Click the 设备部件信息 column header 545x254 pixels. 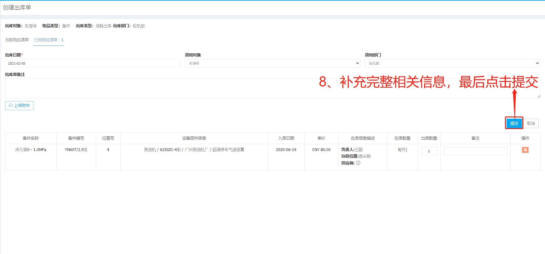tap(194, 138)
